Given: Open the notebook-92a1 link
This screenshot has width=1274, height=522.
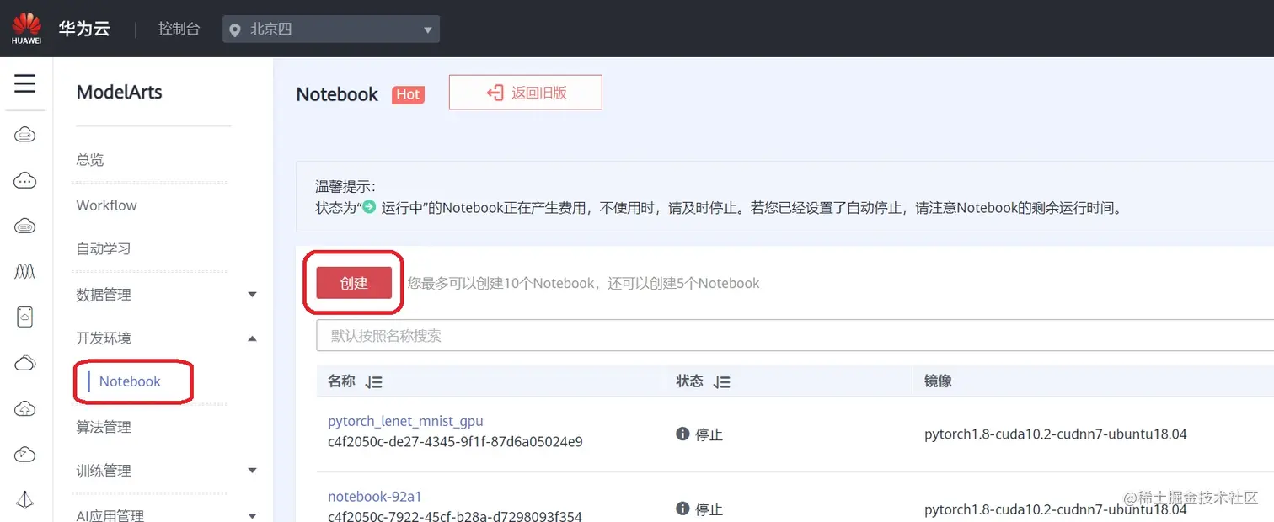Looking at the screenshot, I should coord(375,497).
